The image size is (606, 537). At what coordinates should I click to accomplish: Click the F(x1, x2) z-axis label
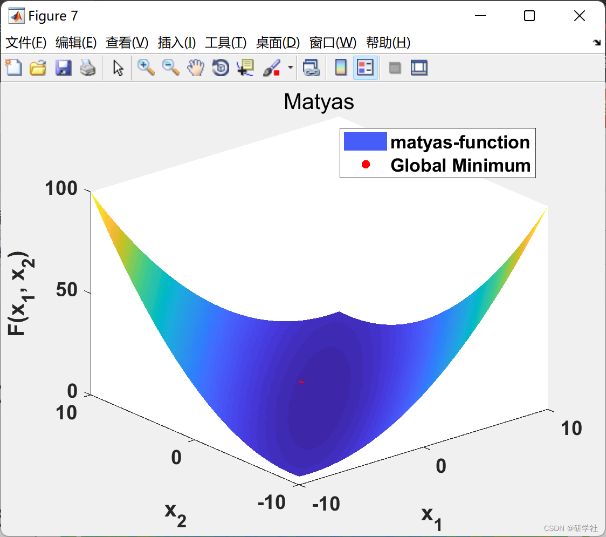click(x=21, y=293)
